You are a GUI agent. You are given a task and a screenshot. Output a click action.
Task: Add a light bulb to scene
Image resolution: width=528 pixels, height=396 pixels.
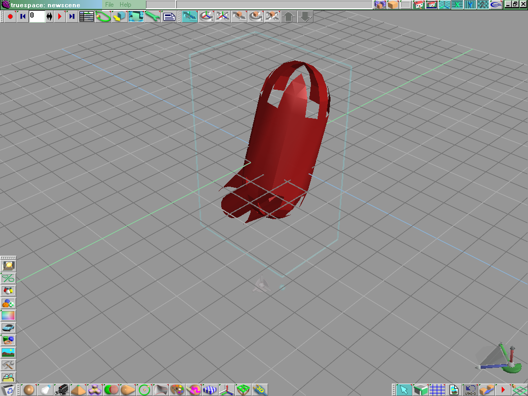pos(46,390)
